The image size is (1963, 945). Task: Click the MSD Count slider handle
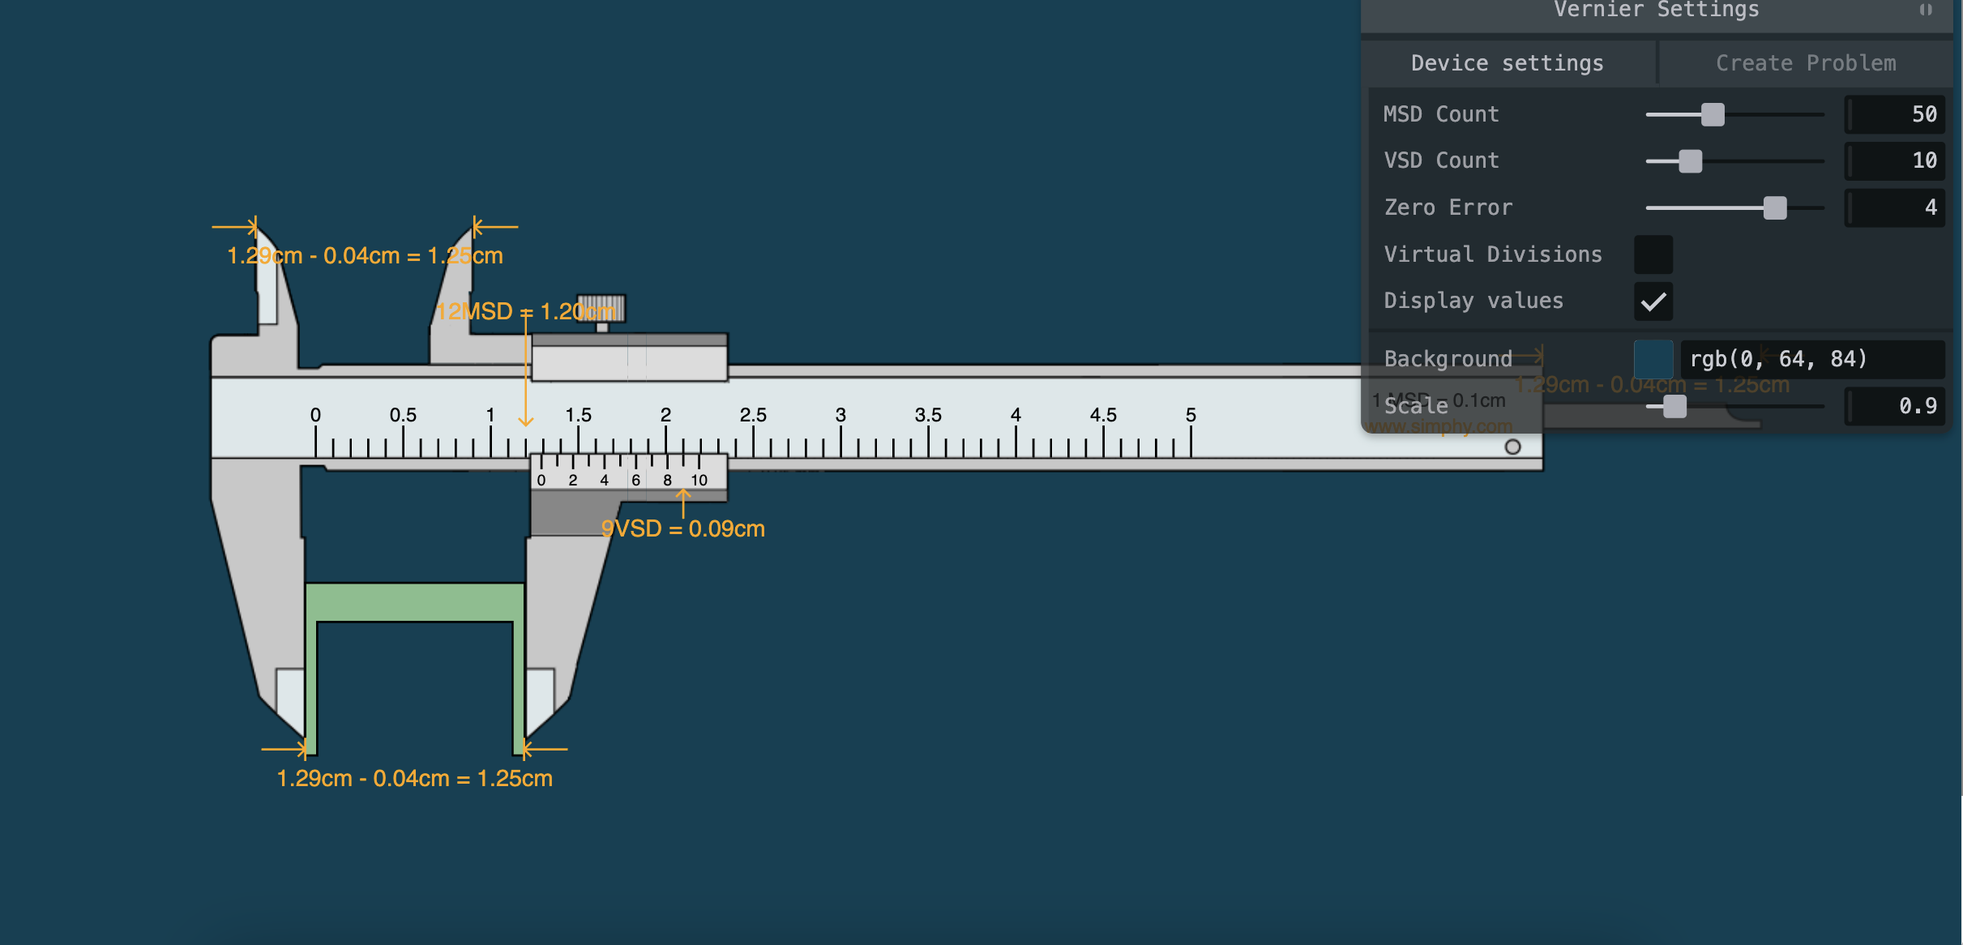1713,114
